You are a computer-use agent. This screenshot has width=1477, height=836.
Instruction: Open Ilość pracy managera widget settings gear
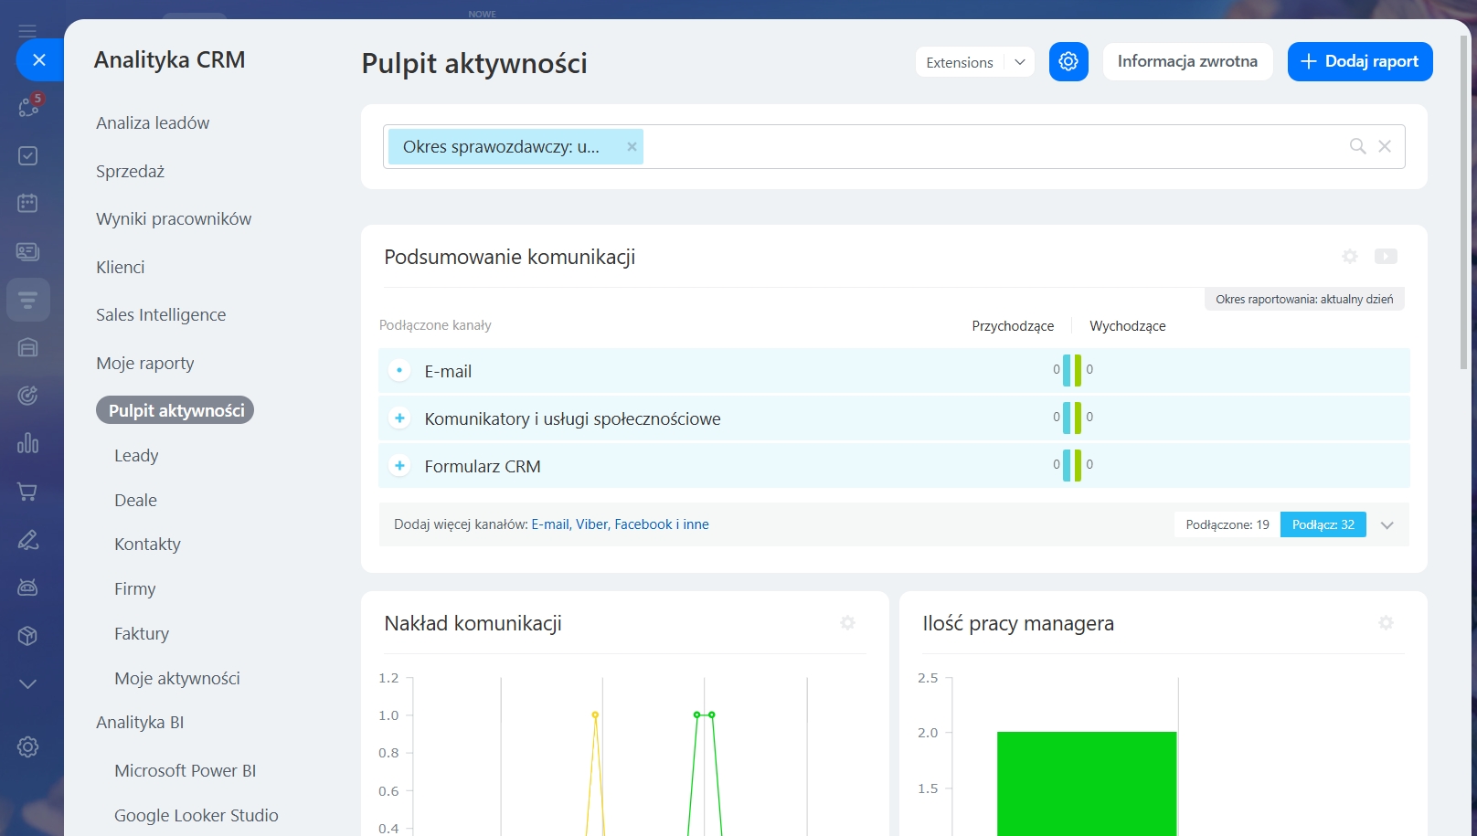point(1387,623)
